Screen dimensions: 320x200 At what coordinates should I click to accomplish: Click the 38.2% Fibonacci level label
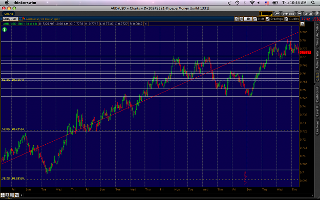click(13, 179)
